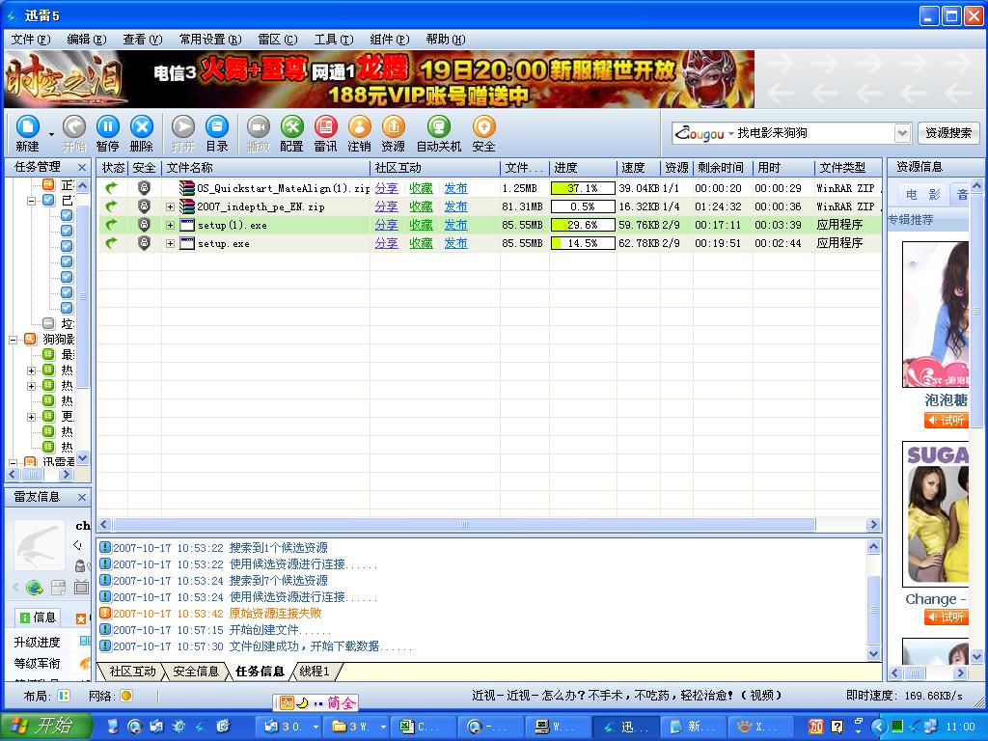Screen dimensions: 988x741
Task: Click progress bar showing 29.6%
Action: 583,225
